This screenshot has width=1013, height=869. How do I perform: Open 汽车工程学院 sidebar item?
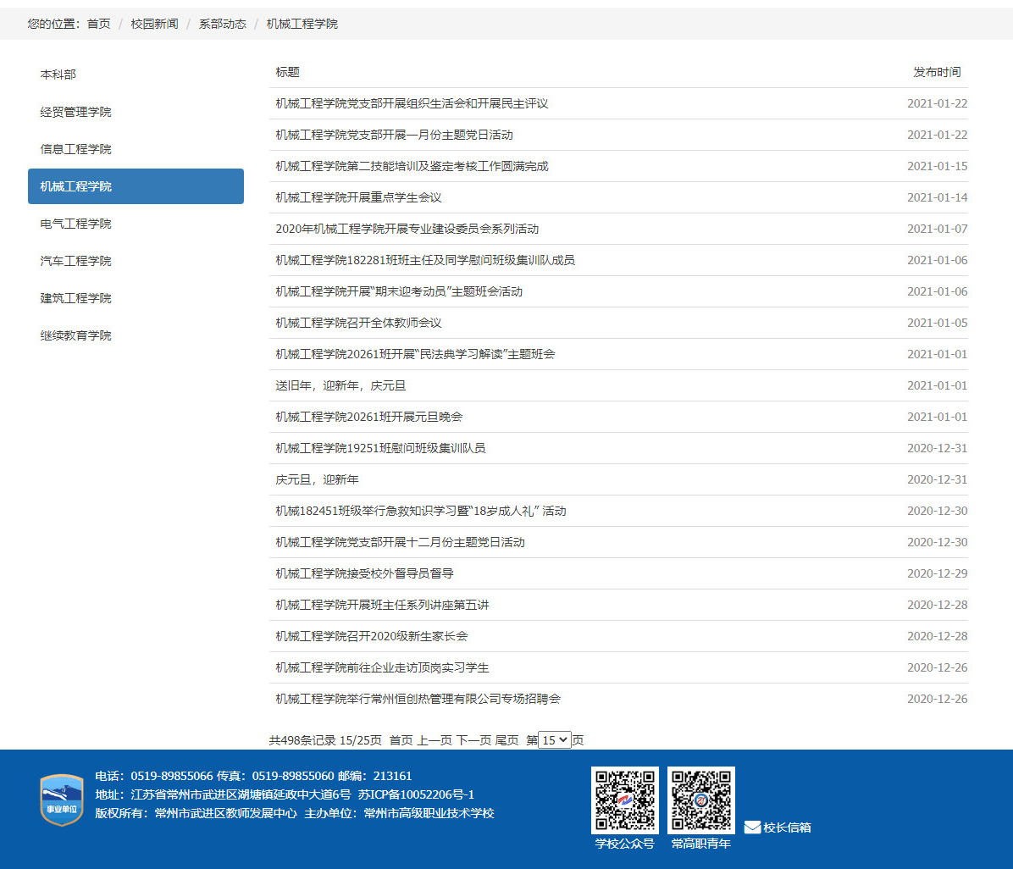click(75, 261)
